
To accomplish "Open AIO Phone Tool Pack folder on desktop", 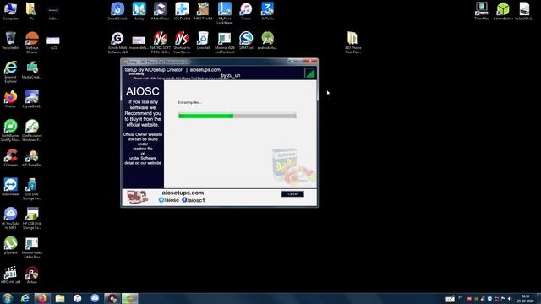I will [352, 42].
